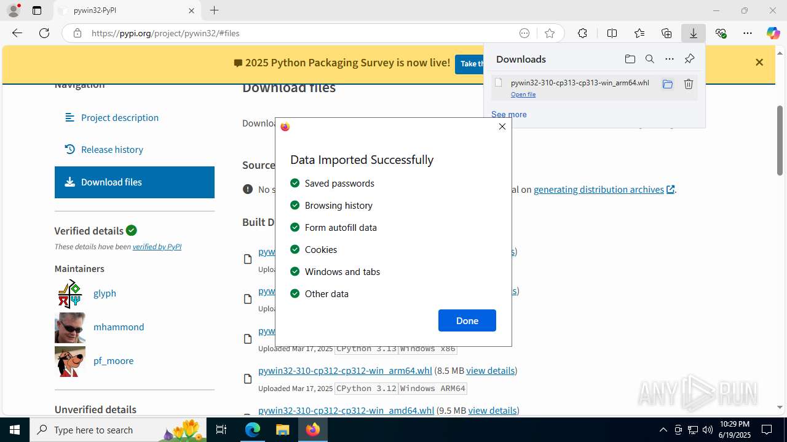Open Task View on taskbar
Image resolution: width=787 pixels, height=442 pixels.
[221, 430]
